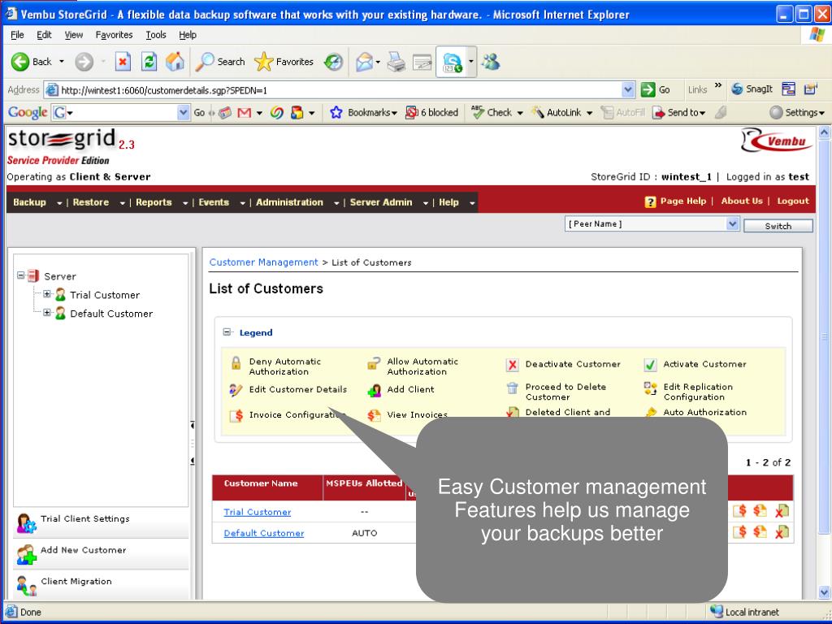Click the AutoLink toolbar button

tap(556, 112)
